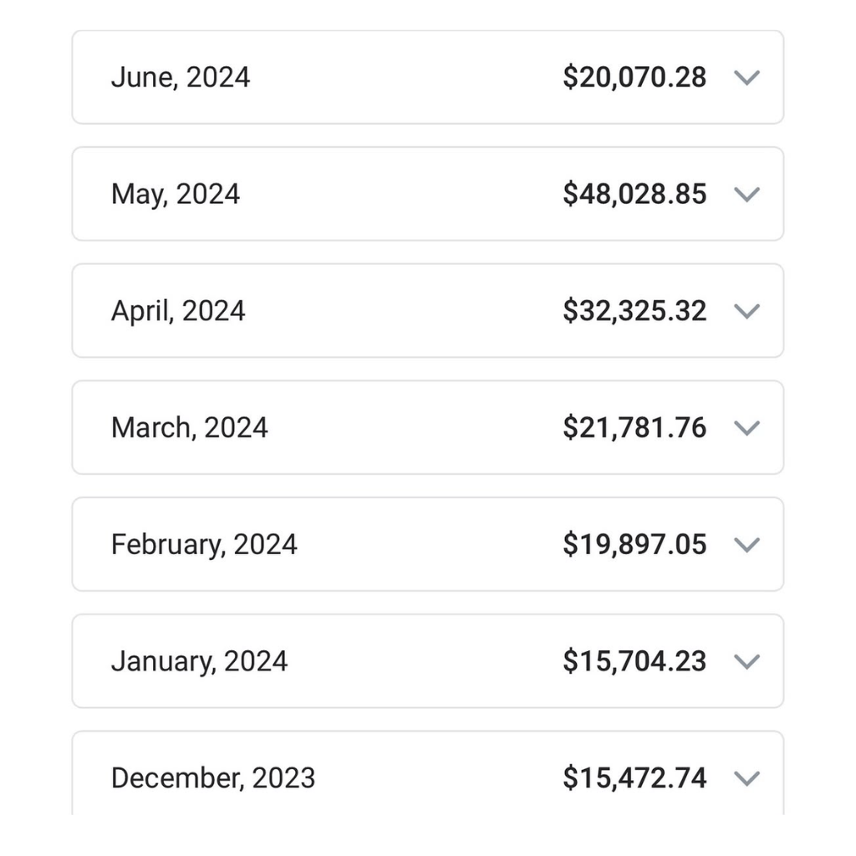Click the $20,070.28 amount
This screenshot has width=856, height=856.
(634, 77)
